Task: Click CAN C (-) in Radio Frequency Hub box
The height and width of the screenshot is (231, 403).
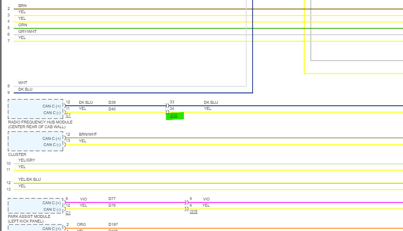Action: (x=52, y=113)
